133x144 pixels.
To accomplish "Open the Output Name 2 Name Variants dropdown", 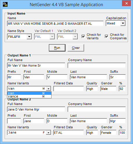I will tap(48, 133).
